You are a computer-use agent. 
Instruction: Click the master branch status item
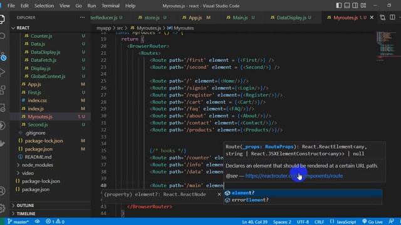tap(18, 222)
